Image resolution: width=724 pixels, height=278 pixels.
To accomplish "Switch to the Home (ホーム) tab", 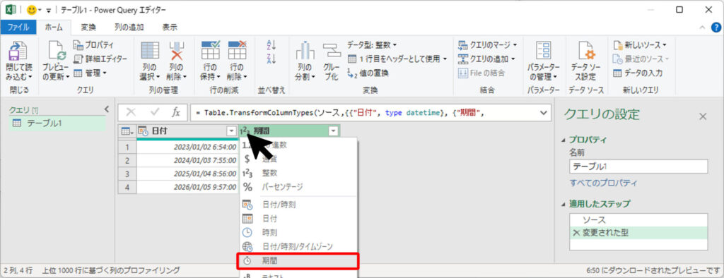I will click(54, 28).
